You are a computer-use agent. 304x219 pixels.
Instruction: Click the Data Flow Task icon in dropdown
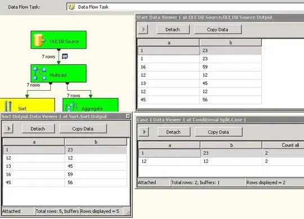coord(71,7)
